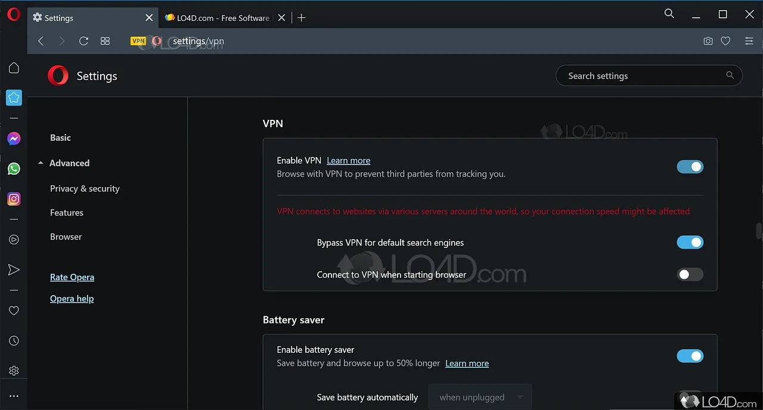Open the Save battery automatically dropdown
Image resolution: width=763 pixels, height=410 pixels.
pos(480,397)
